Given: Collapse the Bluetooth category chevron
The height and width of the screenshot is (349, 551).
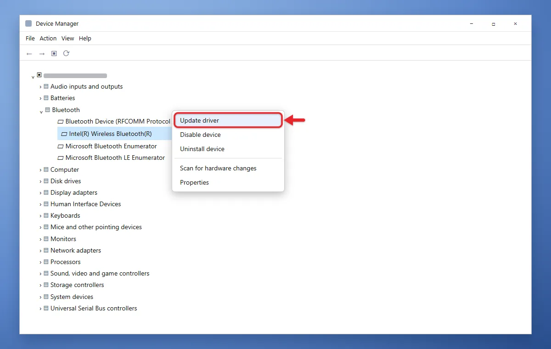Looking at the screenshot, I should pos(41,112).
